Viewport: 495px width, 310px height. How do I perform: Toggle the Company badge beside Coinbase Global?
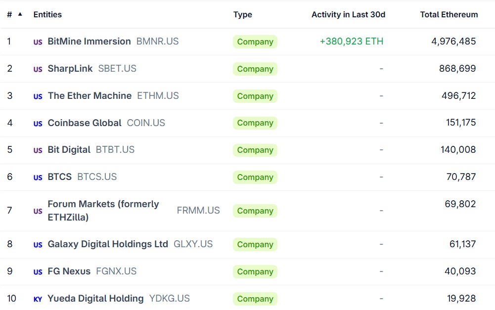click(255, 123)
